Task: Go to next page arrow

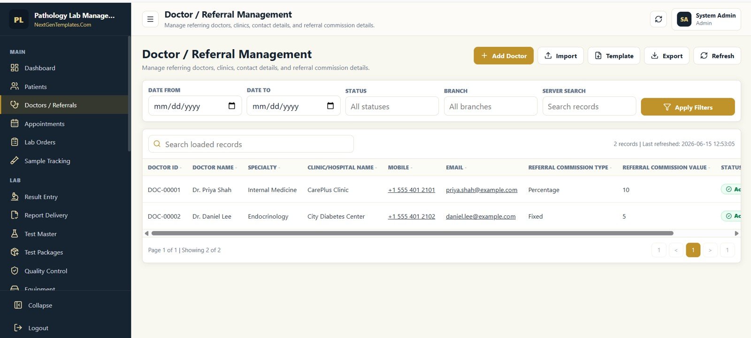Action: 710,250
